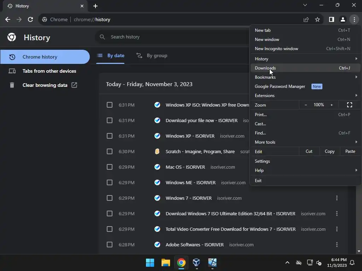Tick the Scratch - Imagine, Program, Share checkbox

[x=110, y=151]
